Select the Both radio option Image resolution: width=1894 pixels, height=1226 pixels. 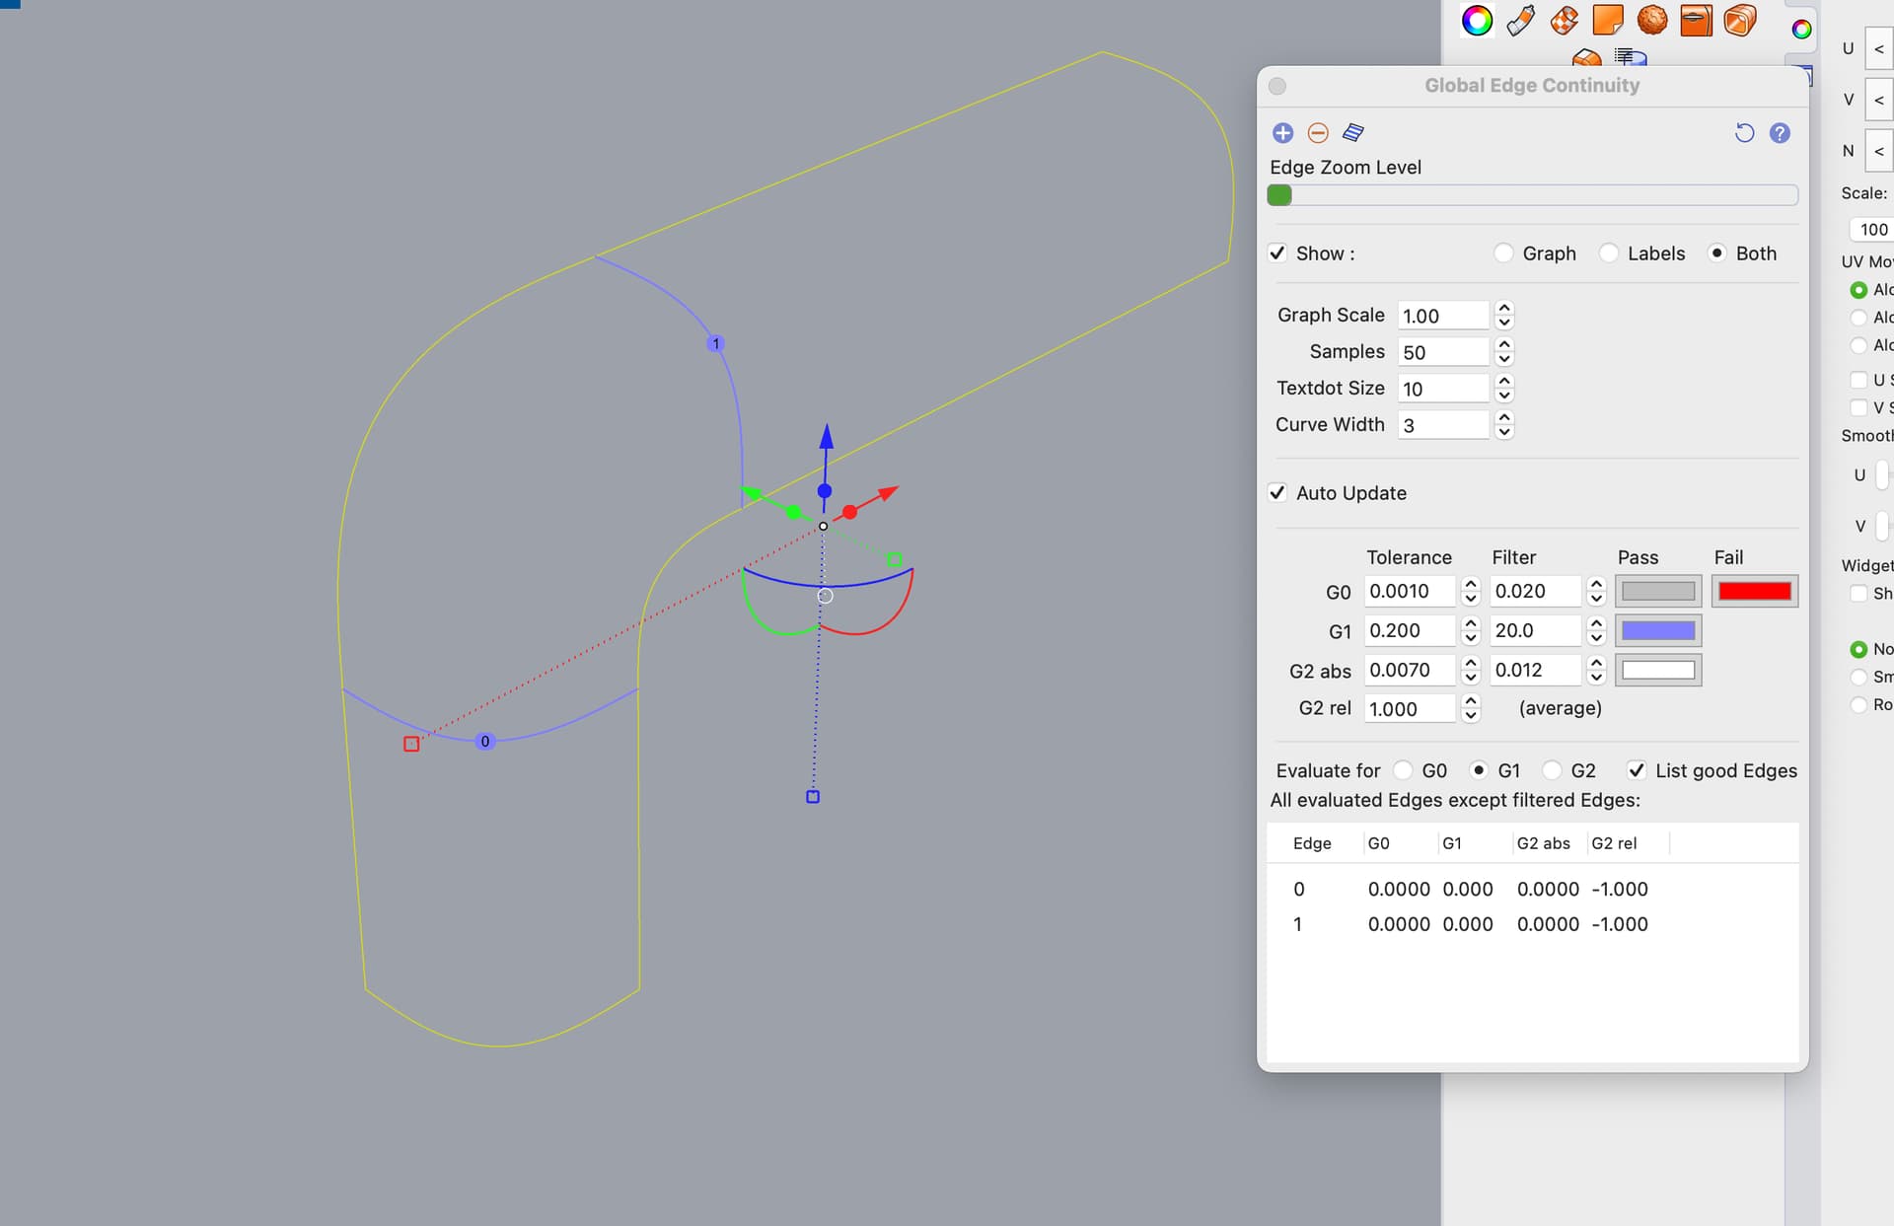(1716, 253)
